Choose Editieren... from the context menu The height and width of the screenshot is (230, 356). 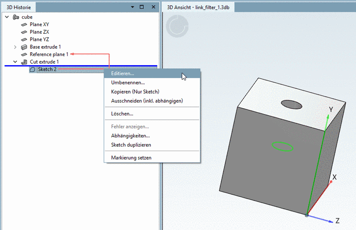tap(152, 73)
